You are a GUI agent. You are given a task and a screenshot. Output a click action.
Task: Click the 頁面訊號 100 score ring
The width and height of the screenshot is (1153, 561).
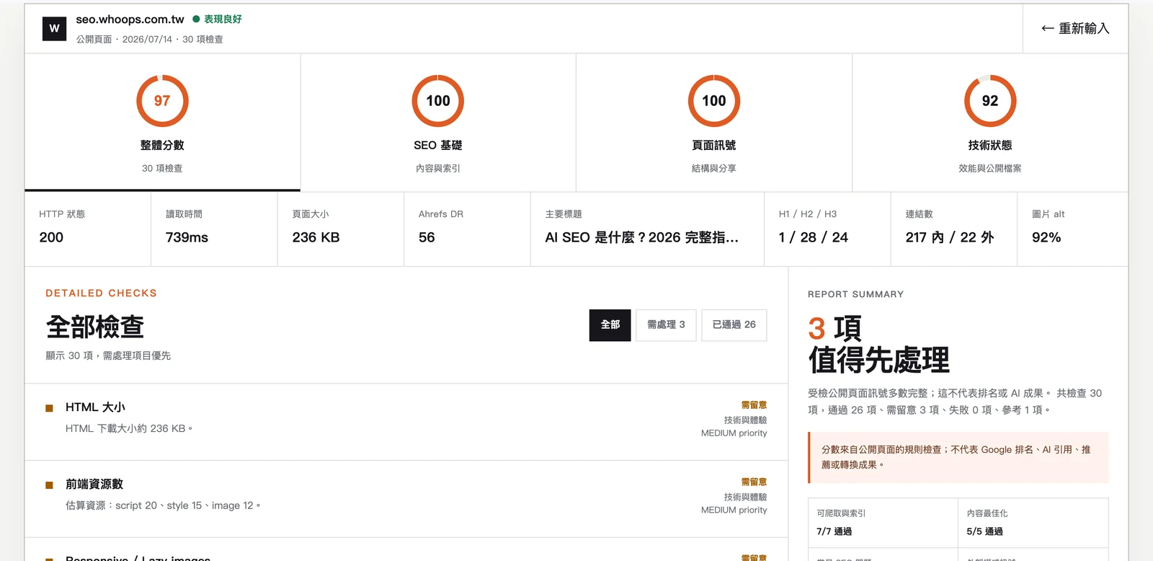714,101
